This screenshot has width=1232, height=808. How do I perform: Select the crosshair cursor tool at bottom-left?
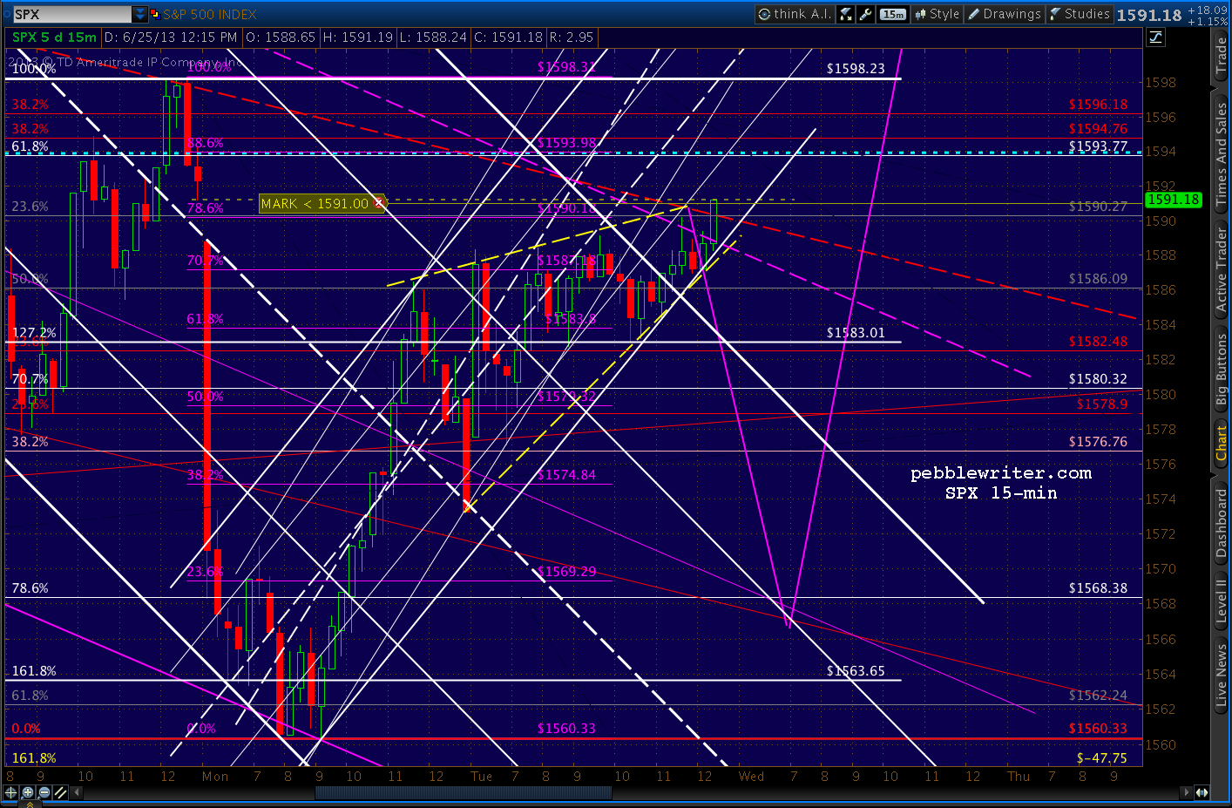[x=10, y=792]
